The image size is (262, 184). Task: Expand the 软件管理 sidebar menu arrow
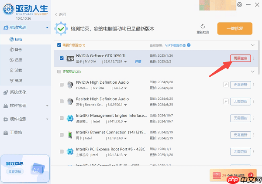point(47,106)
